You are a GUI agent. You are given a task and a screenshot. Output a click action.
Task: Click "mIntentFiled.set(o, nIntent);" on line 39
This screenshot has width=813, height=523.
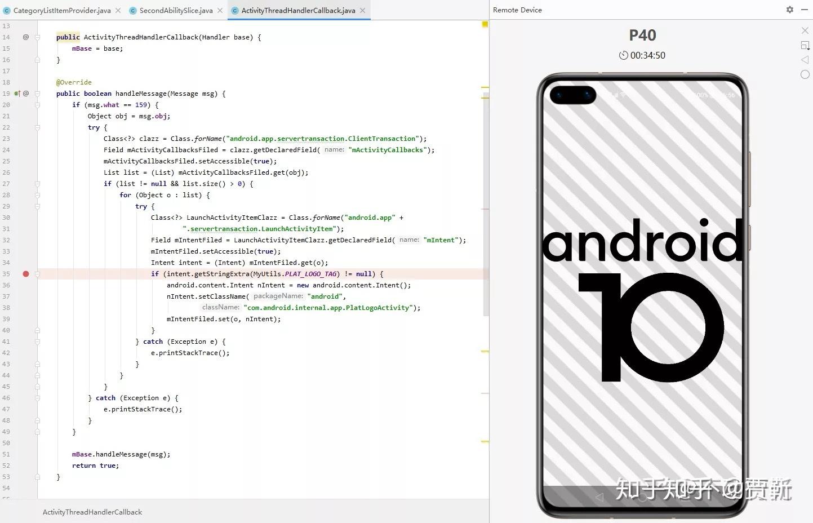point(224,319)
